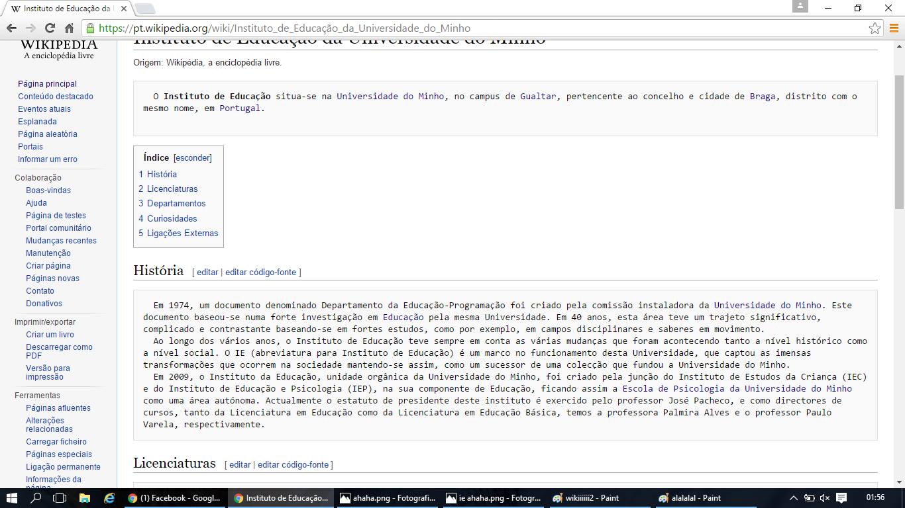Open Chrome menu three-dots icon
This screenshot has height=508, width=905.
[x=894, y=28]
